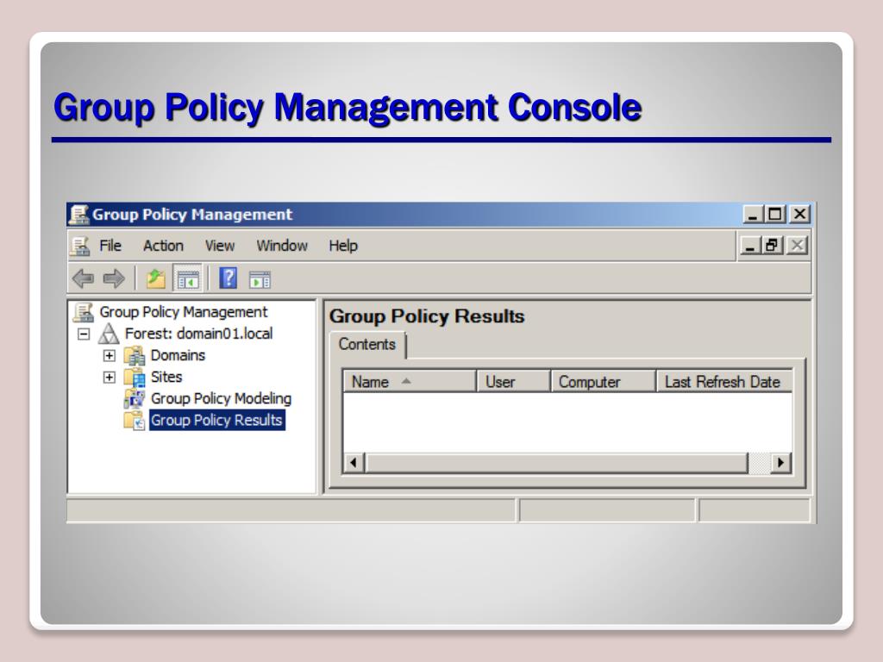The width and height of the screenshot is (883, 662).
Task: Sort by the Name column header
Action: [x=410, y=382]
